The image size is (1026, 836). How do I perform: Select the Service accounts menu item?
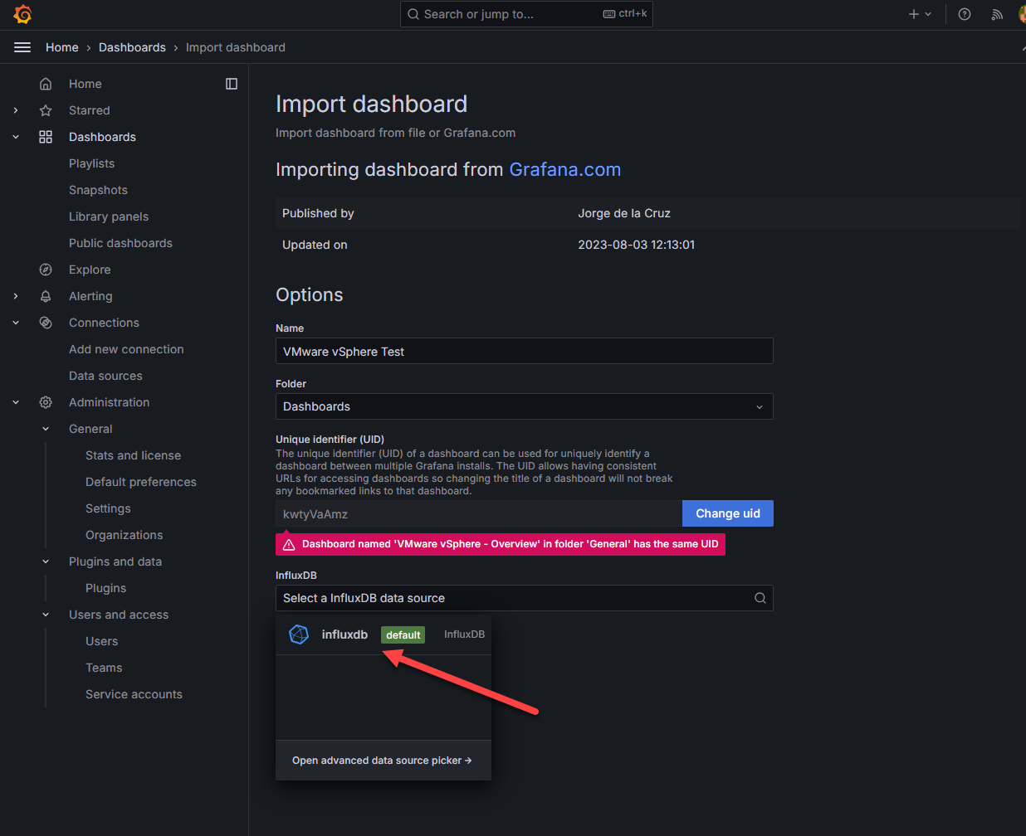134,694
